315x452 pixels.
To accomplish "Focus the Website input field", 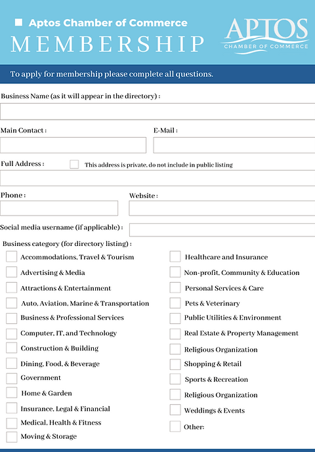I will tap(222, 208).
